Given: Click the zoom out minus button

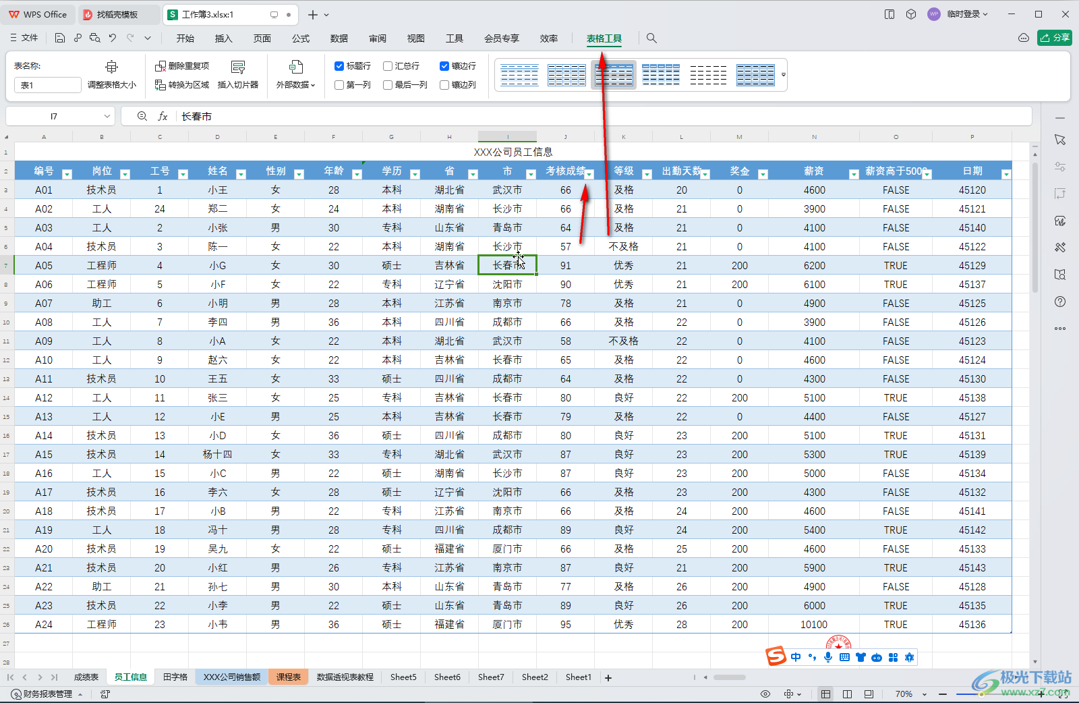Looking at the screenshot, I should (943, 694).
